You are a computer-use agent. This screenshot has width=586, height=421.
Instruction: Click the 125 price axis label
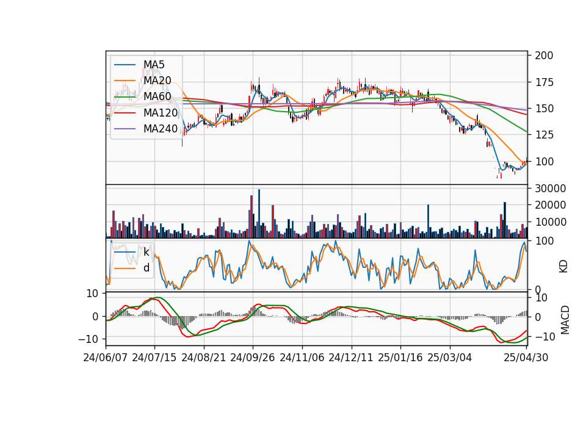pos(544,135)
